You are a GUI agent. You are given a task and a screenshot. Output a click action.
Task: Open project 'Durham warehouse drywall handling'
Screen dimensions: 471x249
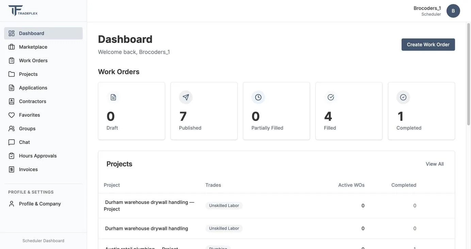pyautogui.click(x=146, y=228)
